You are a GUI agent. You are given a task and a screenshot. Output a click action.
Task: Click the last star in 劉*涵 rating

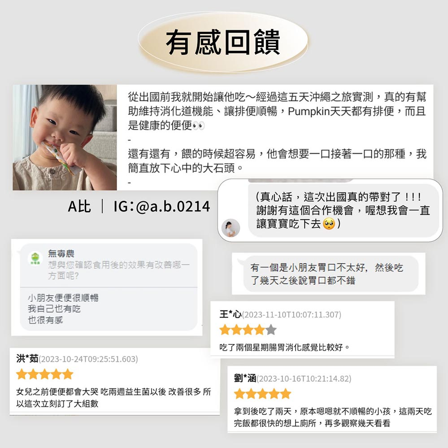(x=285, y=393)
